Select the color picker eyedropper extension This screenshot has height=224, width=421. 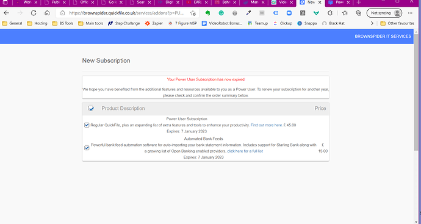[x=248, y=13]
